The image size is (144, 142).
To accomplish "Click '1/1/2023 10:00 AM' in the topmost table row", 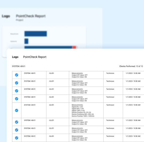I will click(x=133, y=73).
